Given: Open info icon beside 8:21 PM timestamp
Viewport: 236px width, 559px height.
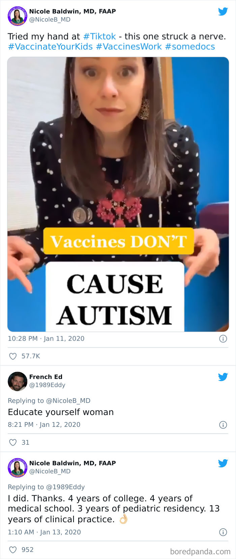Looking at the screenshot, I should pos(223,425).
